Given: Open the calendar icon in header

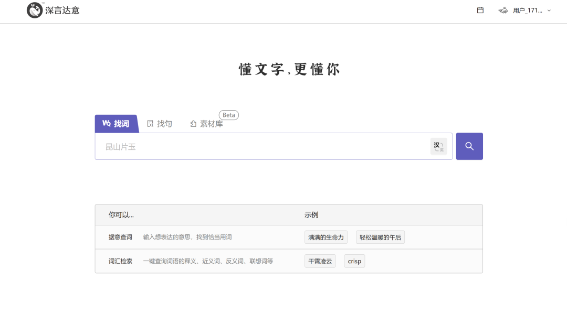Looking at the screenshot, I should 480,10.
